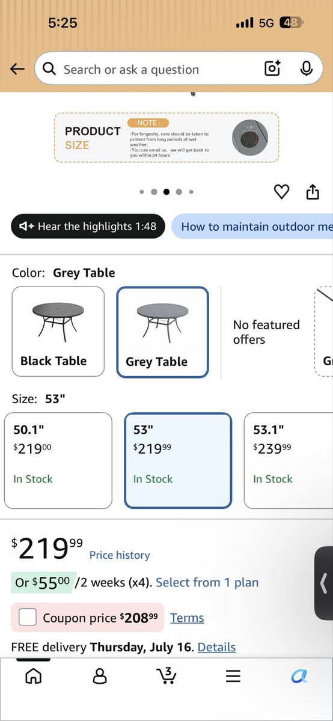The image size is (333, 721).
Task: Check the Coupon price $208.99 box
Action: 28,617
